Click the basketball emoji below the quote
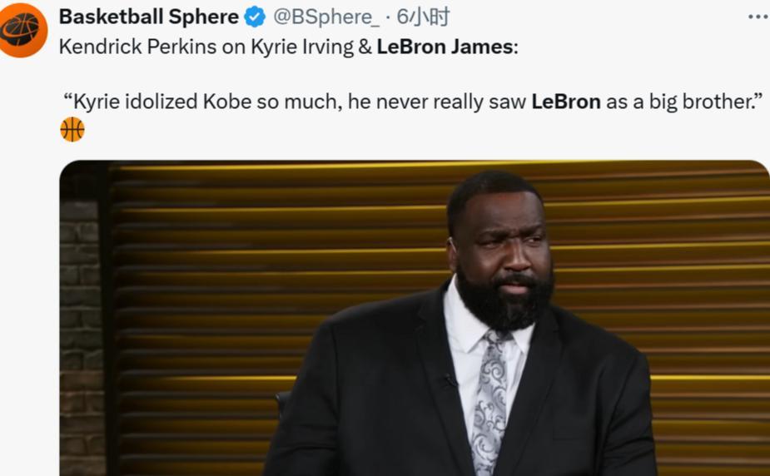Viewport: 770px width, 476px height. pos(72,129)
